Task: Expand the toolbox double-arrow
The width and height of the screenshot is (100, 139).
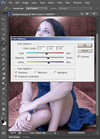Action: tap(1, 13)
